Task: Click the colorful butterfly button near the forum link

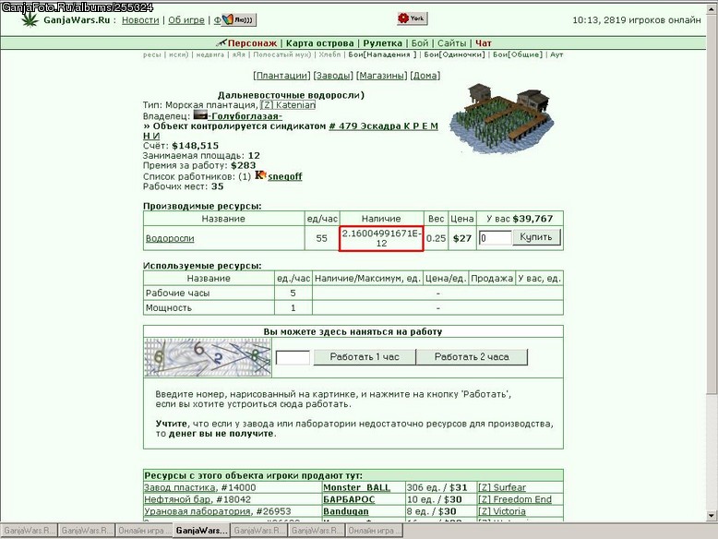Action: tap(239, 19)
